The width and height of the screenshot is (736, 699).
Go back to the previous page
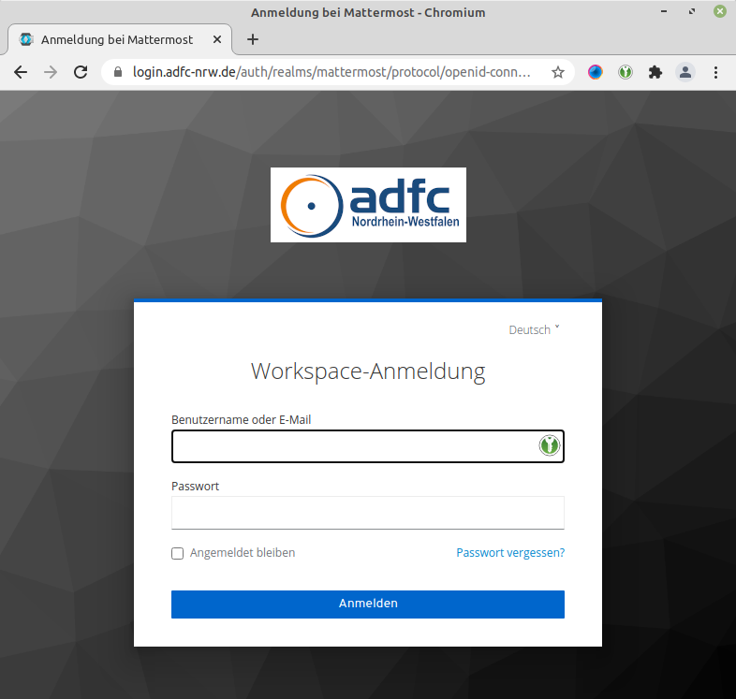coord(21,72)
